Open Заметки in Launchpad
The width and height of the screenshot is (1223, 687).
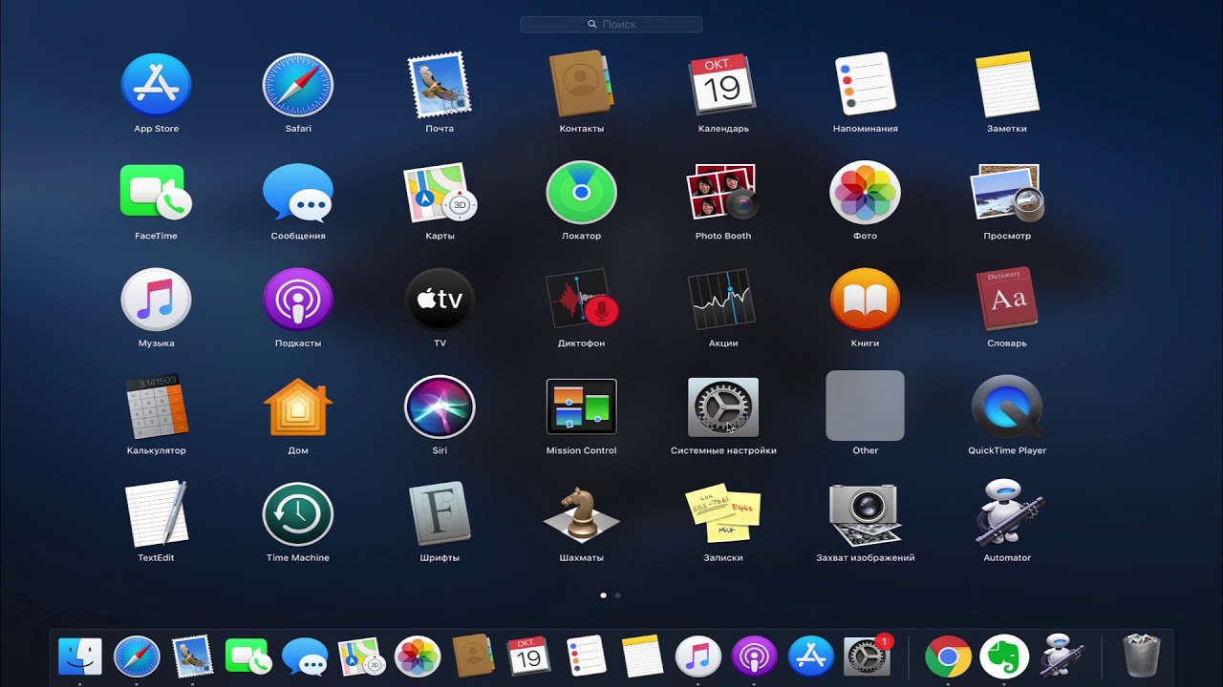click(1007, 85)
